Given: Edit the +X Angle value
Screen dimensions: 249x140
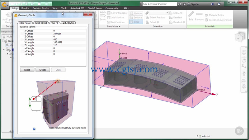Looking at the screenshot, I should click(x=69, y=48).
